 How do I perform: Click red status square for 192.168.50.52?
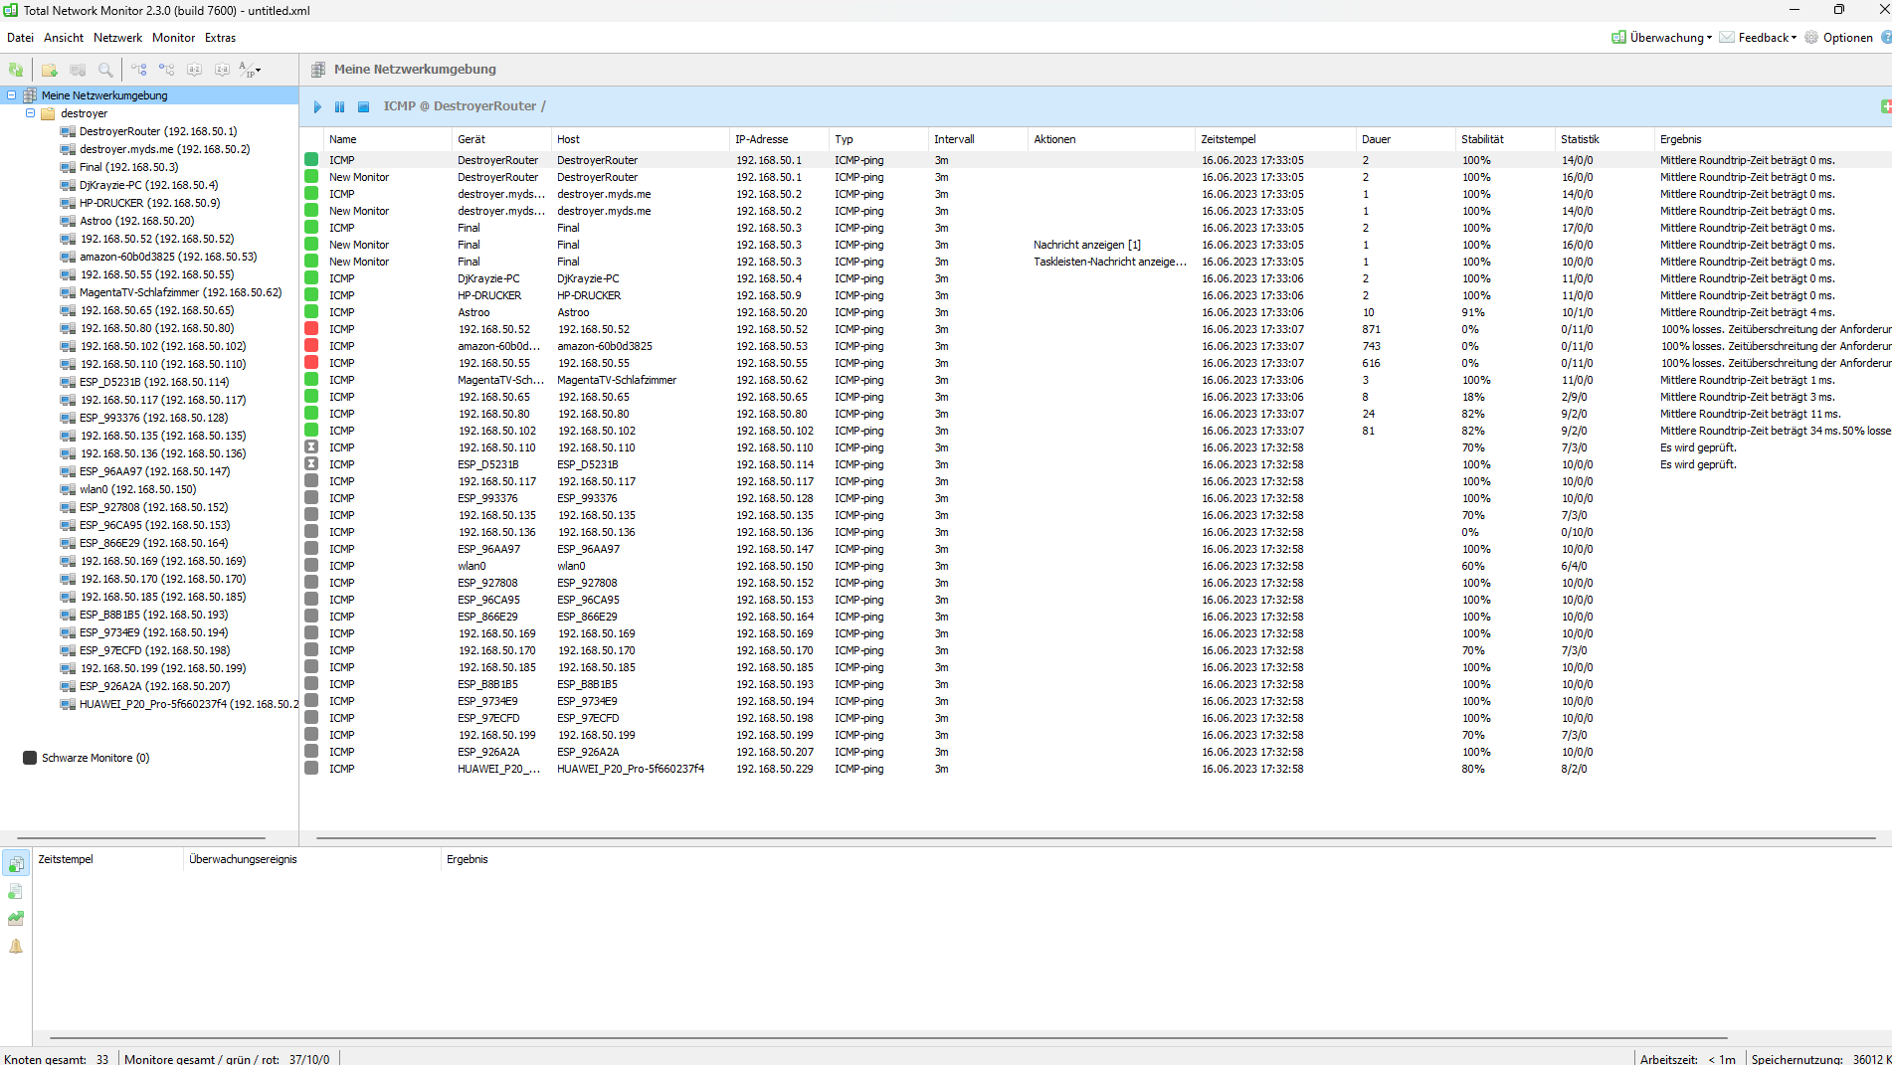click(x=311, y=329)
